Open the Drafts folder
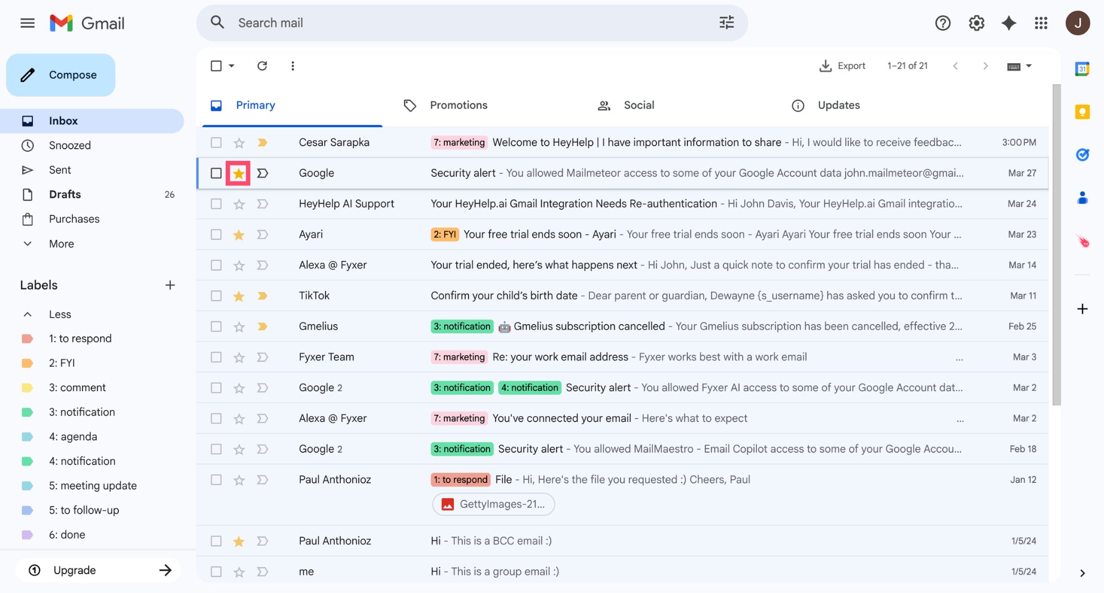The height and width of the screenshot is (593, 1104). click(x=92, y=194)
